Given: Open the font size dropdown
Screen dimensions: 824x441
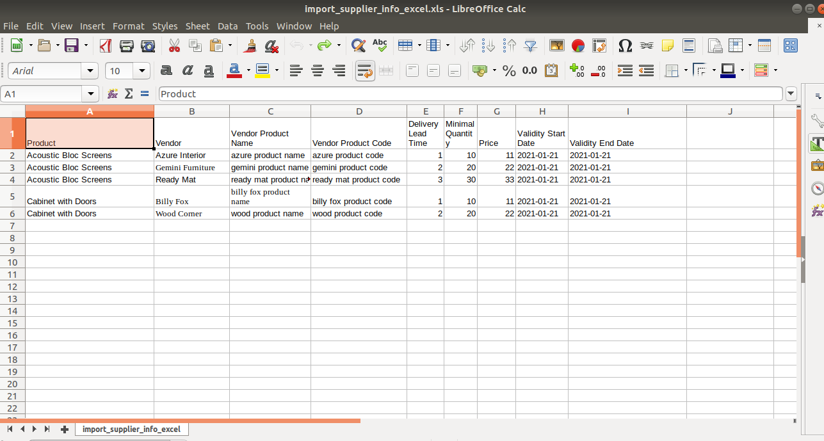Looking at the screenshot, I should point(142,71).
